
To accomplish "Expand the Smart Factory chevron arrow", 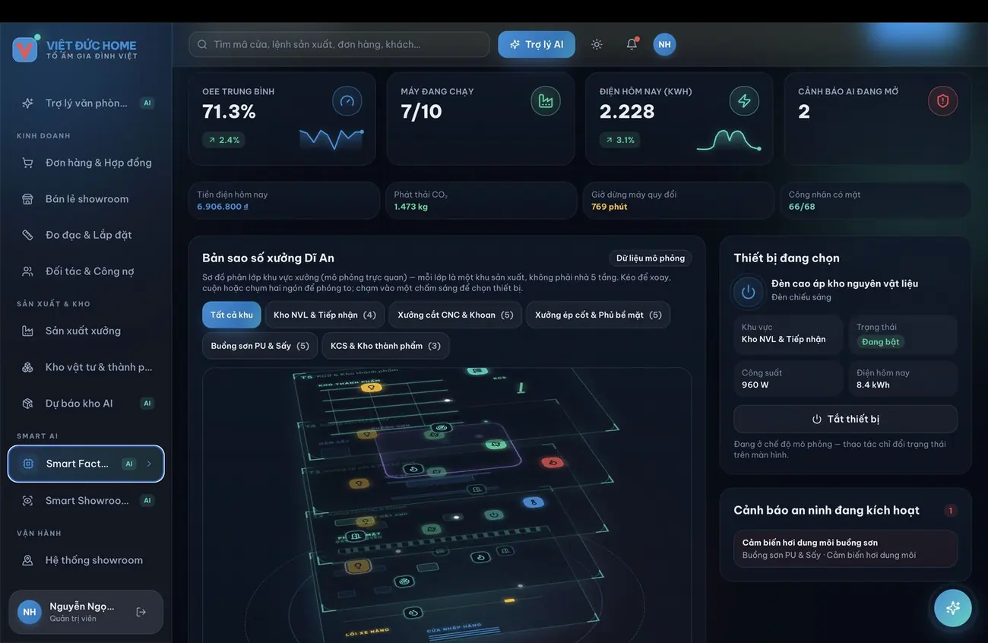I will [149, 464].
